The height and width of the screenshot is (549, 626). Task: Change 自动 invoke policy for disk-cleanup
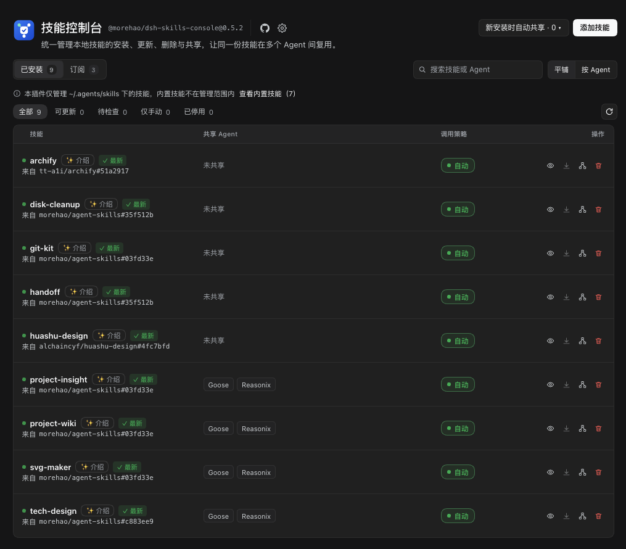click(458, 210)
